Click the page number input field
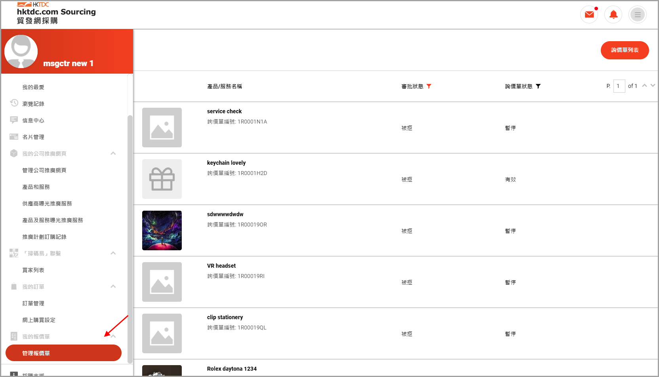This screenshot has height=377, width=659. 619,86
